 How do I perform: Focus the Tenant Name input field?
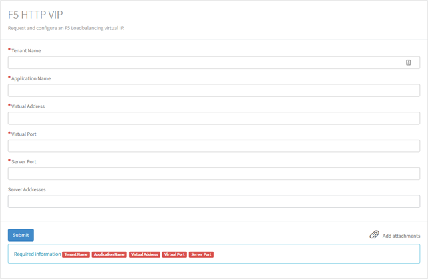[214, 62]
